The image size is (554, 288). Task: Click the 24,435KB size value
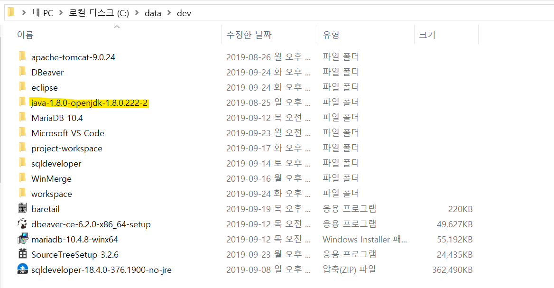click(455, 255)
